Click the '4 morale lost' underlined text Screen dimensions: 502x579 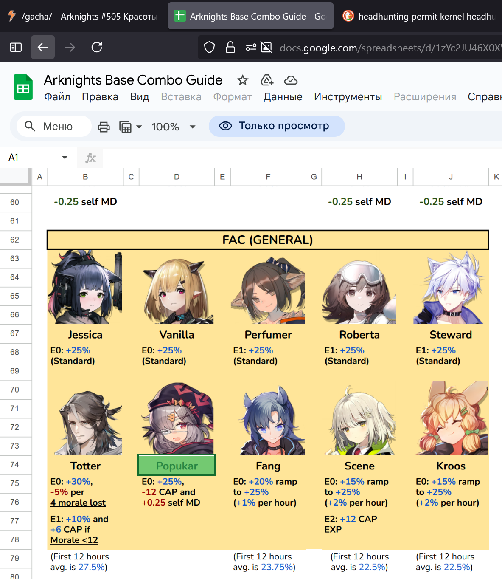coord(78,503)
